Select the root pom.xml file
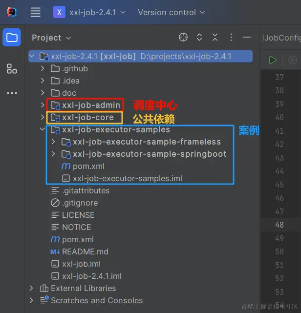The image size is (301, 313). [x=72, y=240]
